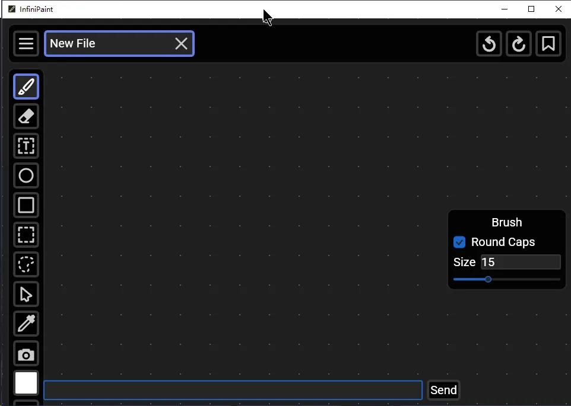Select the Text box tool
Screen dimensions: 571x406
(x=26, y=146)
